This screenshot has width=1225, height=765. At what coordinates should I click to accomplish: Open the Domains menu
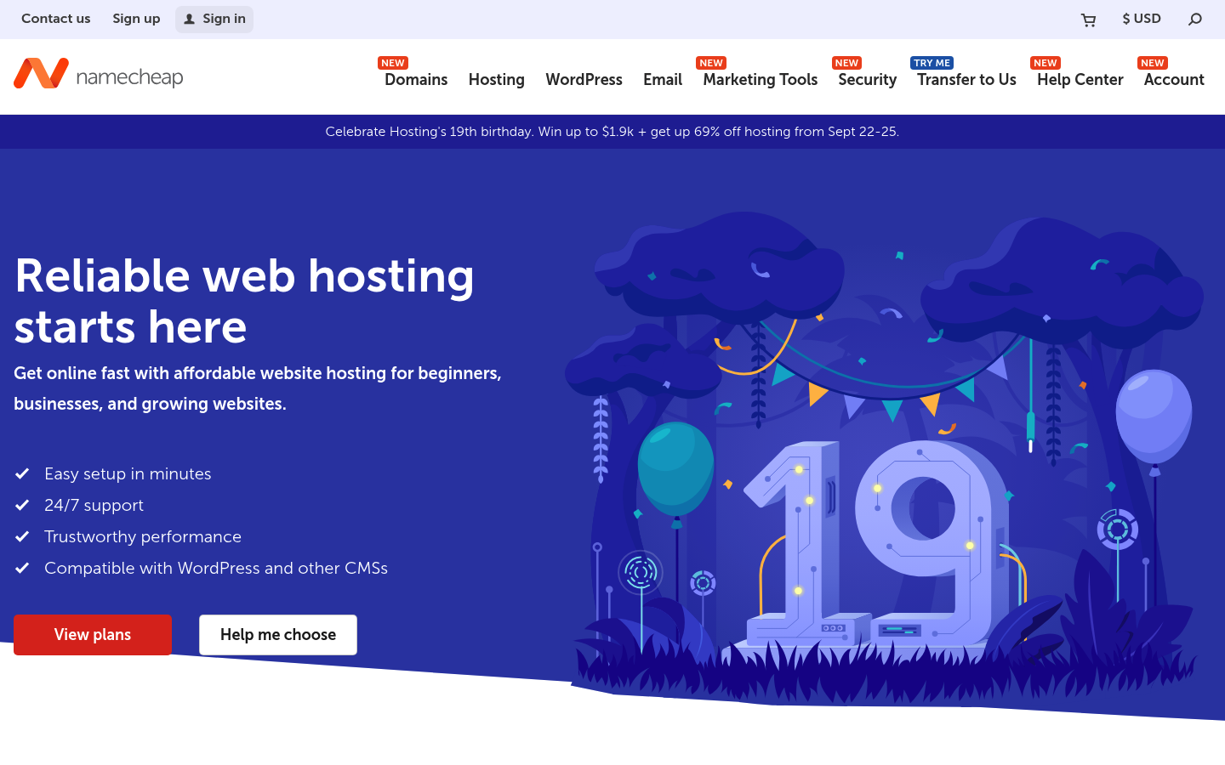[416, 79]
